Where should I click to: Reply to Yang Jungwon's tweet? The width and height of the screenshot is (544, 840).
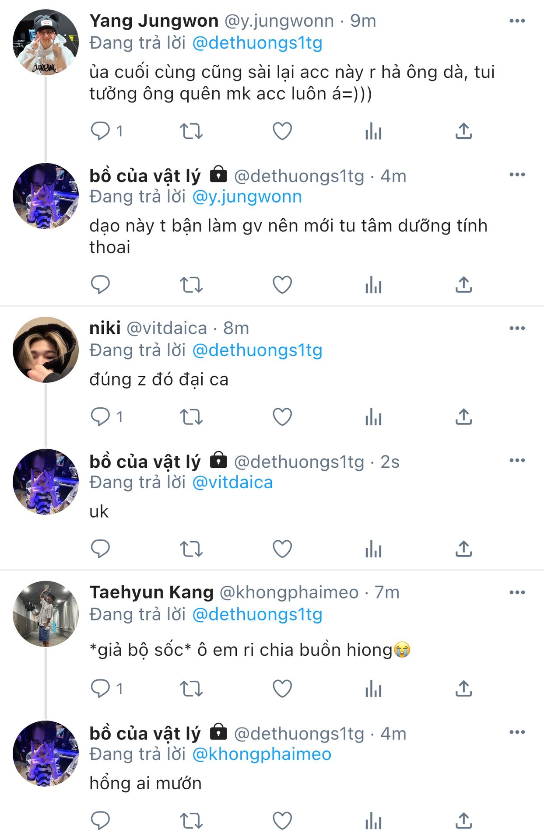coord(100,131)
